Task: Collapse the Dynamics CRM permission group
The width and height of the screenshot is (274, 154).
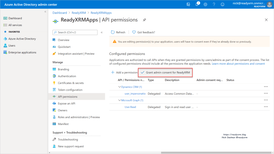Action: pos(120,87)
